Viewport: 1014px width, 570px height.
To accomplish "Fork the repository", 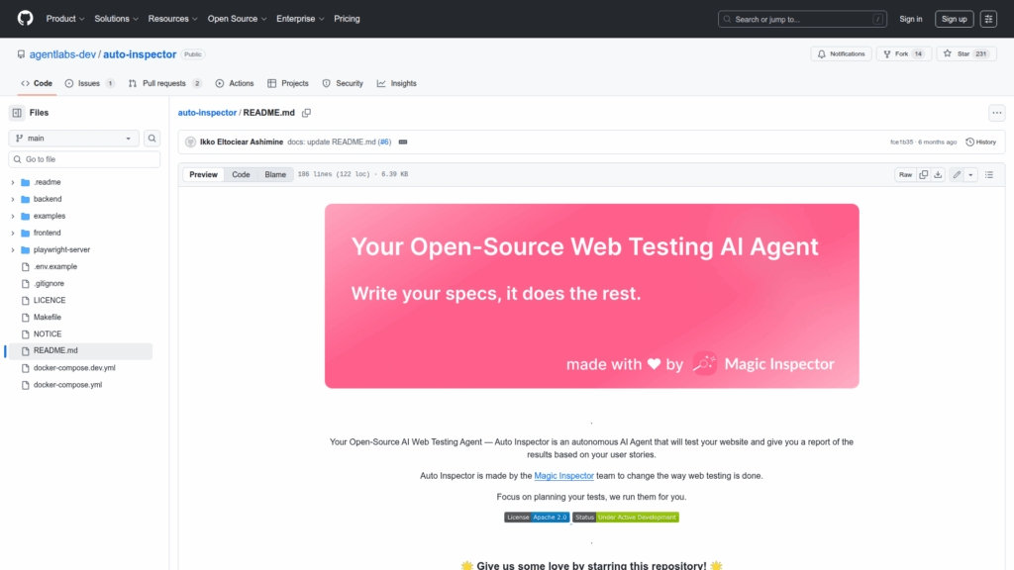I will (x=903, y=53).
